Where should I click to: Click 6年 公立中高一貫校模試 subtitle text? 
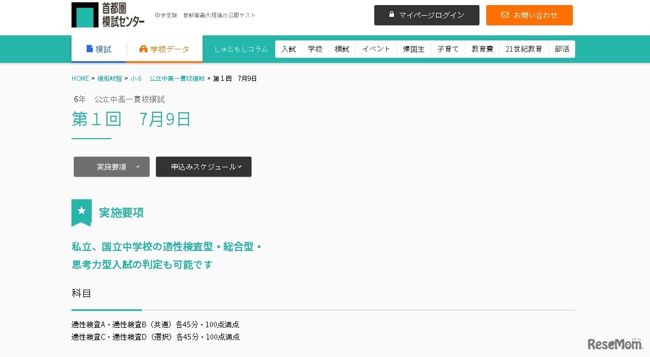(x=119, y=99)
